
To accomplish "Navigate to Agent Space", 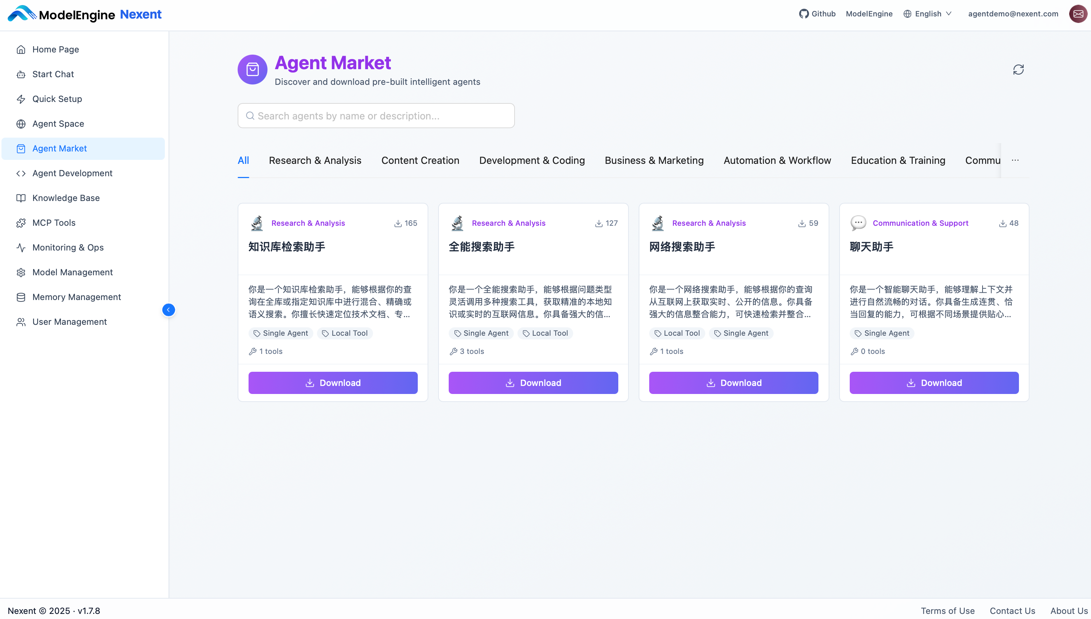I will (x=58, y=124).
